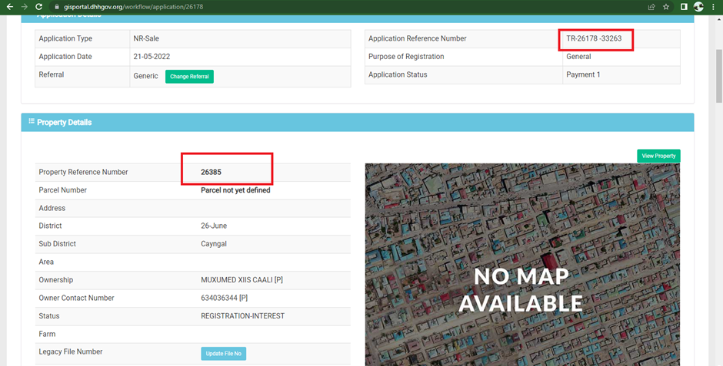Click the Application Date label
The height and width of the screenshot is (366, 723).
(x=65, y=57)
